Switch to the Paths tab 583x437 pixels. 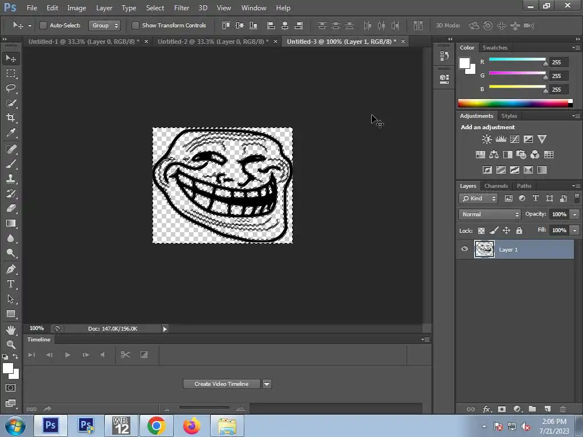[524, 186]
